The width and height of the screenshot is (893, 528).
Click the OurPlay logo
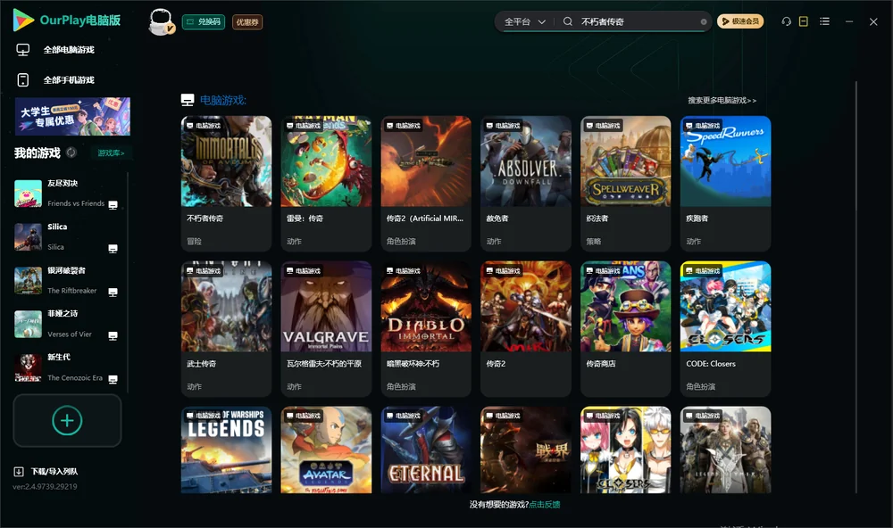click(x=67, y=21)
